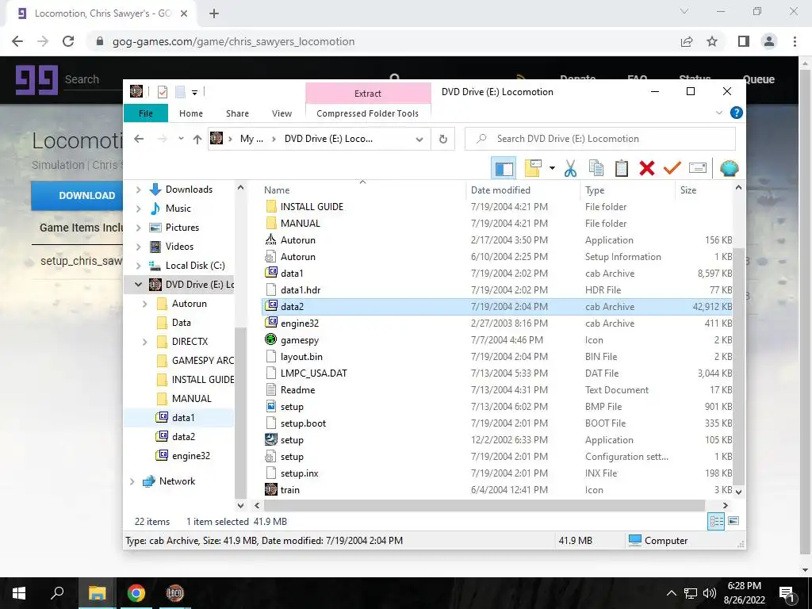This screenshot has width=812, height=609.
Task: Select engine32 in navigation tree
Action: coord(190,456)
